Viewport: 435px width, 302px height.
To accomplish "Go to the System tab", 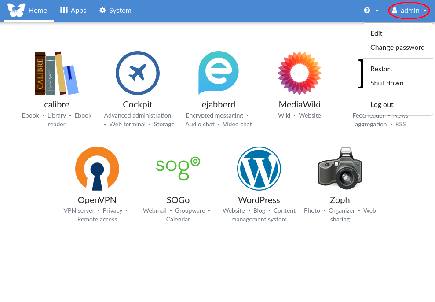I will pos(115,11).
